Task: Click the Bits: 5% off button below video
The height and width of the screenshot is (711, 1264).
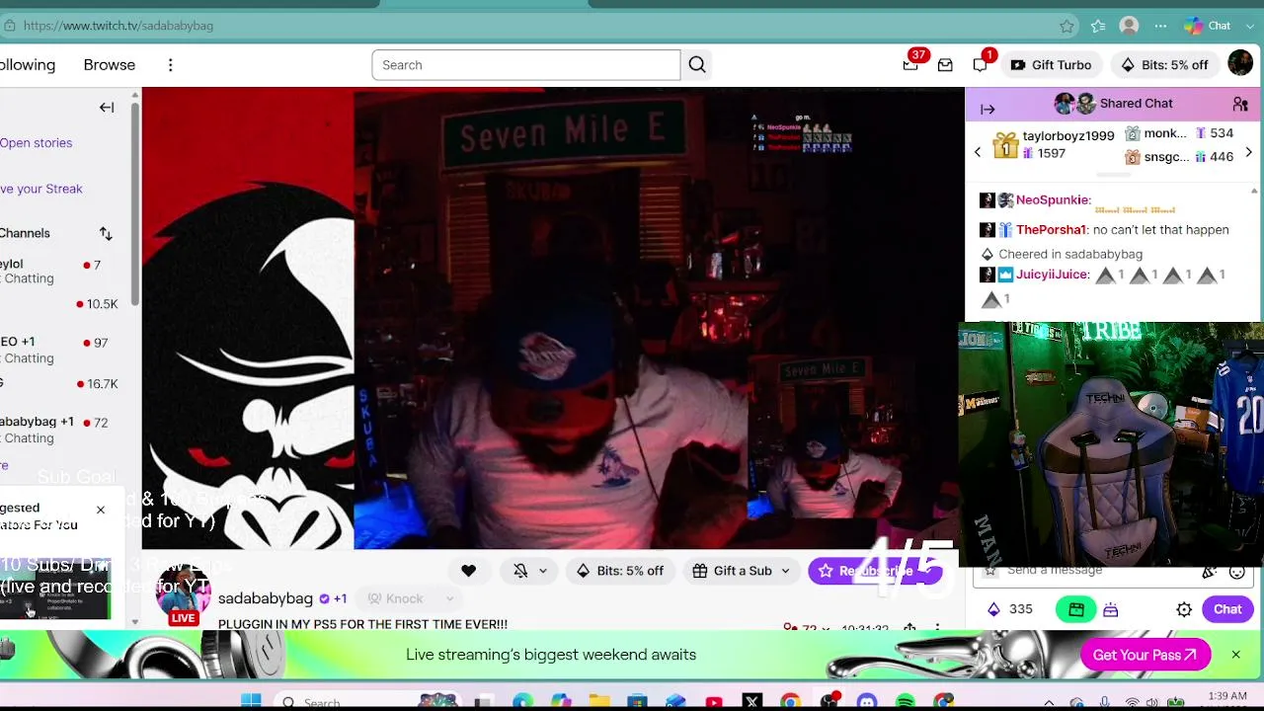Action: tap(620, 571)
